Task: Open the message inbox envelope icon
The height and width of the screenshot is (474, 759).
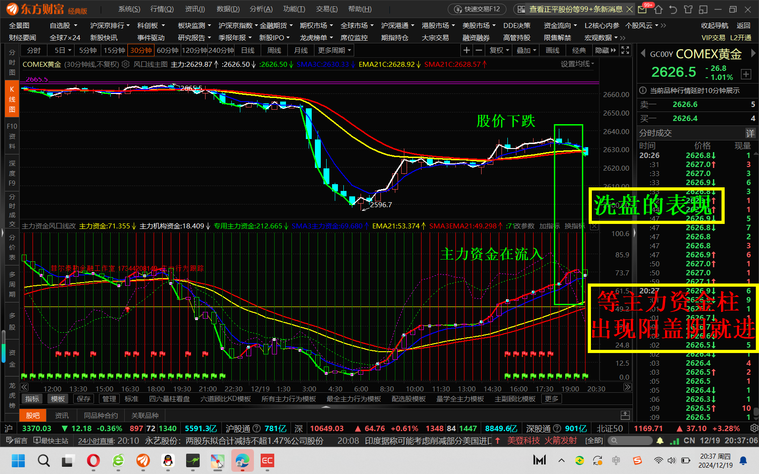Action: pyautogui.click(x=642, y=9)
